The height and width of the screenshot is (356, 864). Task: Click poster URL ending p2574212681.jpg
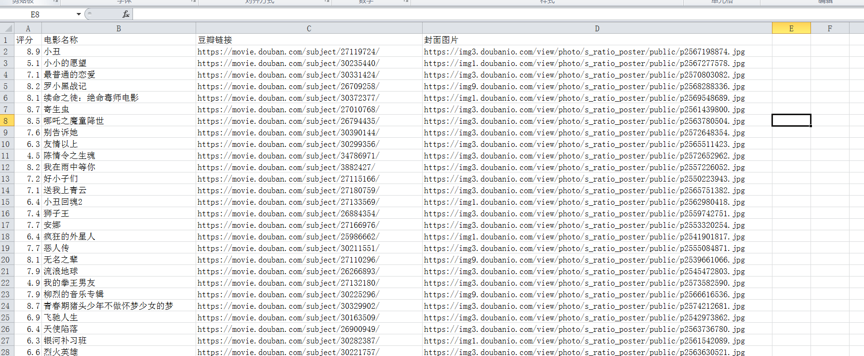tap(597, 306)
